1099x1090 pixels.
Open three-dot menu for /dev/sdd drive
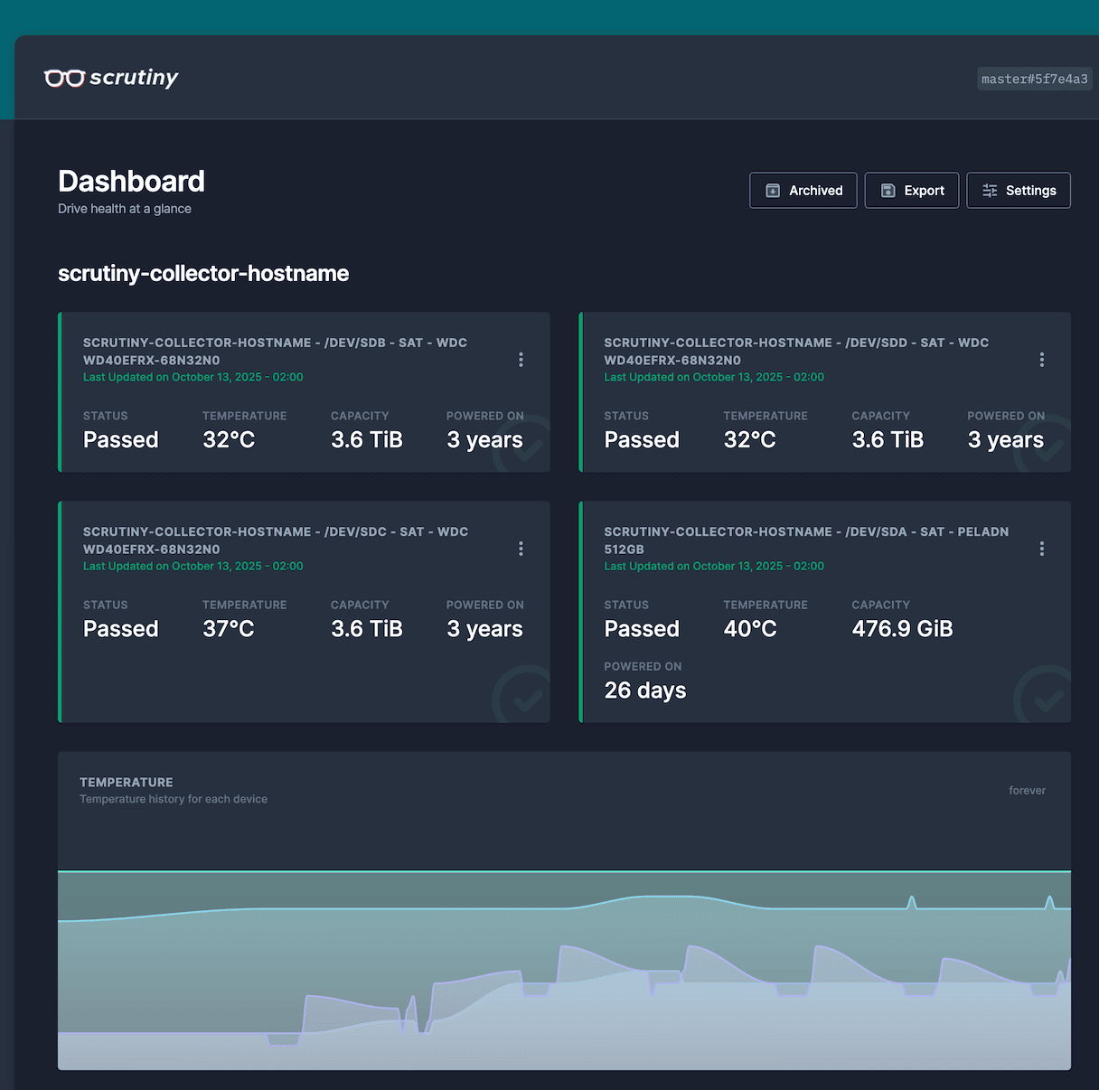(1041, 360)
